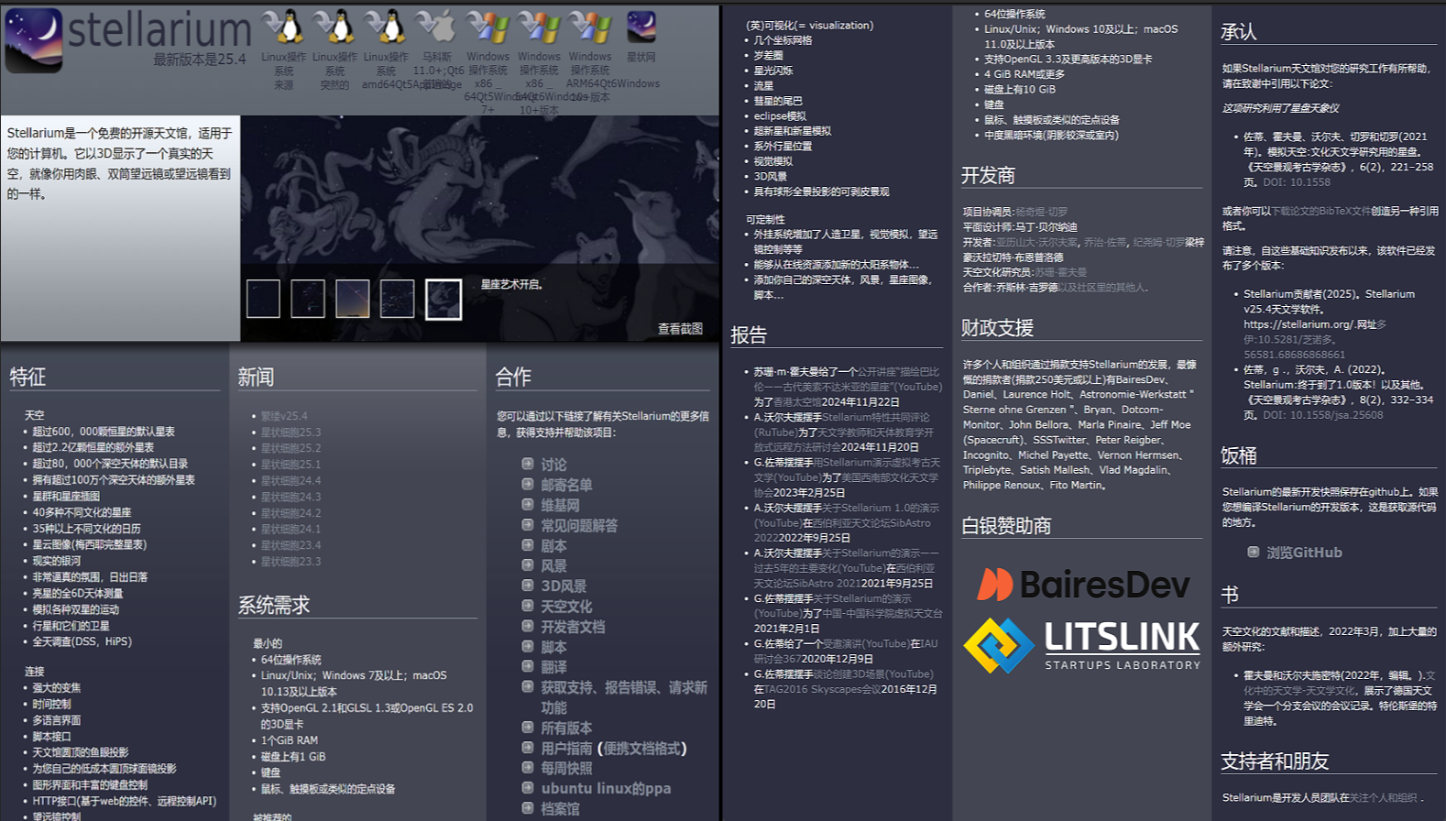Open the 星状细胞24.4 news item

[290, 480]
